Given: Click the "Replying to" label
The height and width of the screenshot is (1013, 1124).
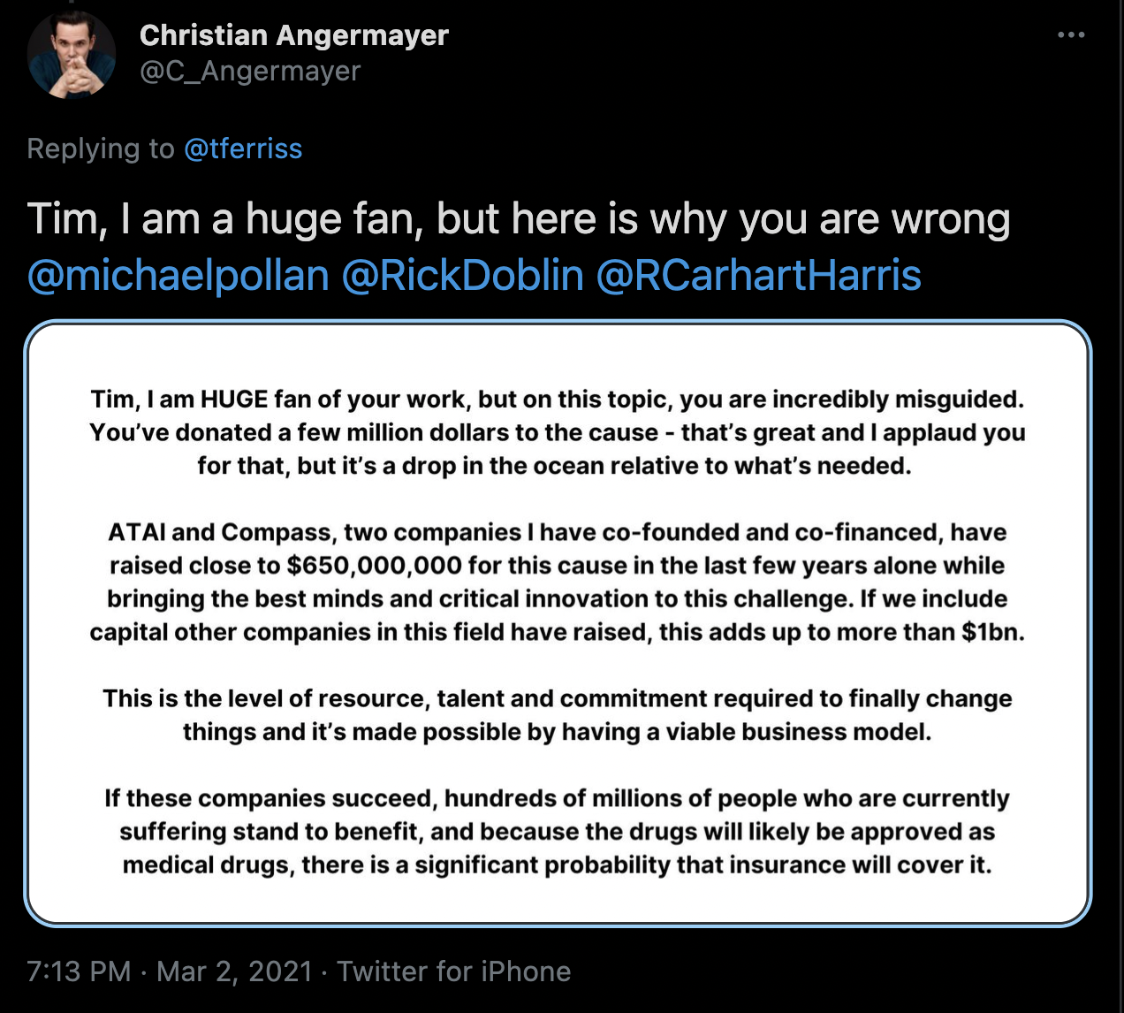Looking at the screenshot, I should 100,149.
